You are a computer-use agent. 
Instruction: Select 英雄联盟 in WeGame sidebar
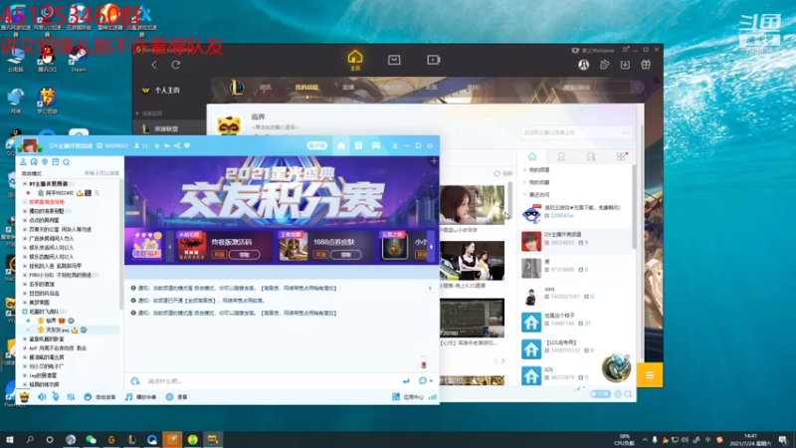pos(167,129)
